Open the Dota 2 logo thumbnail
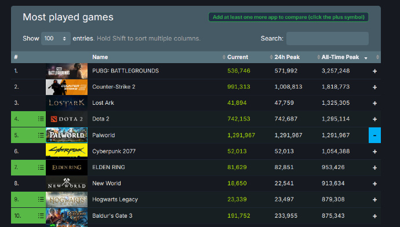 click(67, 119)
